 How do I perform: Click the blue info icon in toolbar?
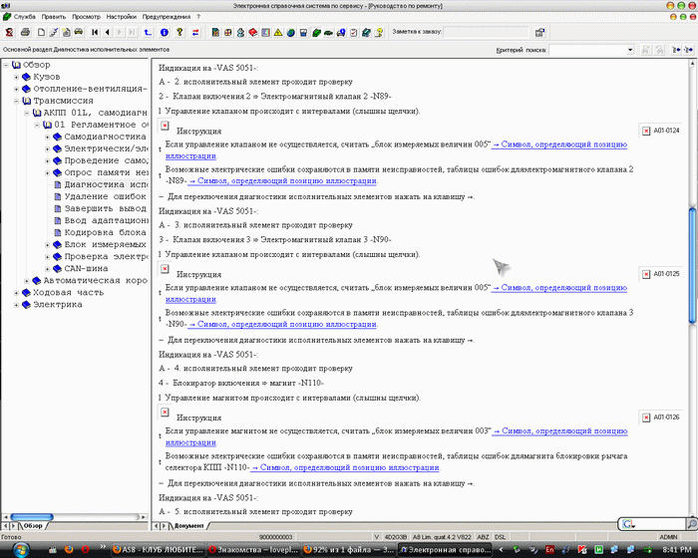coord(164,33)
